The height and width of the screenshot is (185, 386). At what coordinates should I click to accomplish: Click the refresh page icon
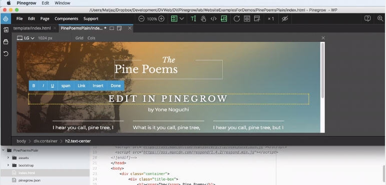237,18
